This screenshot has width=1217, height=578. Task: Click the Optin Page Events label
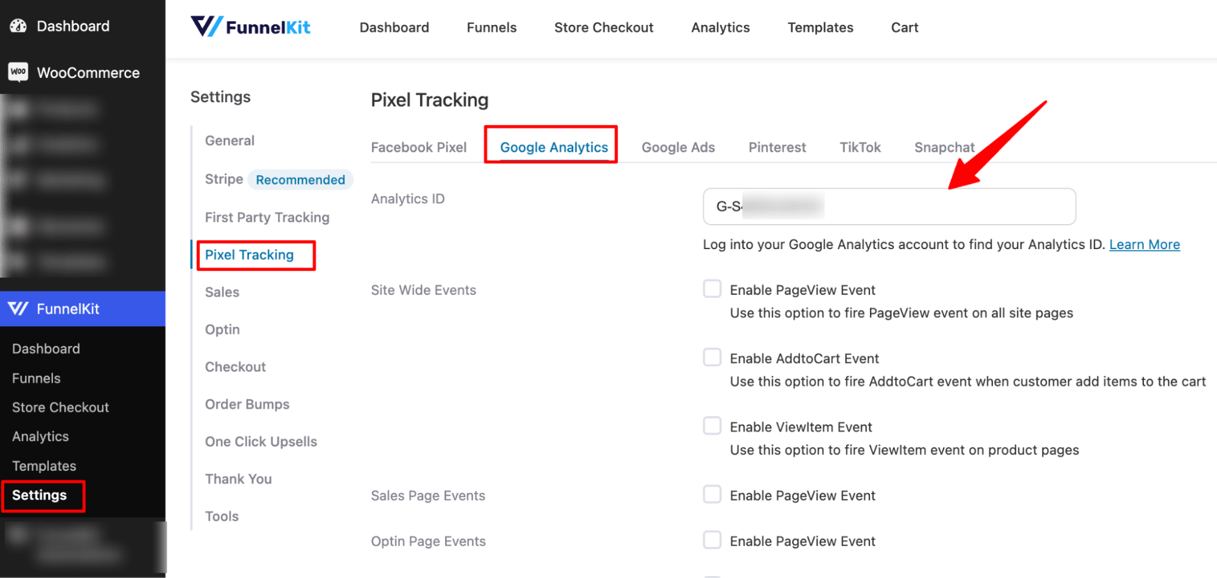coord(429,541)
